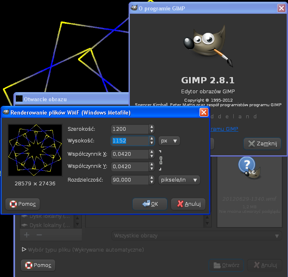Image resolution: width=288 pixels, height=277 pixels.
Task: Open Wszystkie obrazy file filter dropdown
Action: pyautogui.click(x=197, y=236)
